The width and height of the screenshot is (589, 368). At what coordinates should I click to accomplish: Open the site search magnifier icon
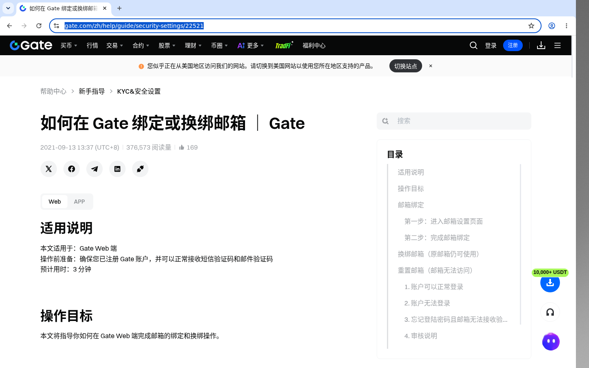474,45
